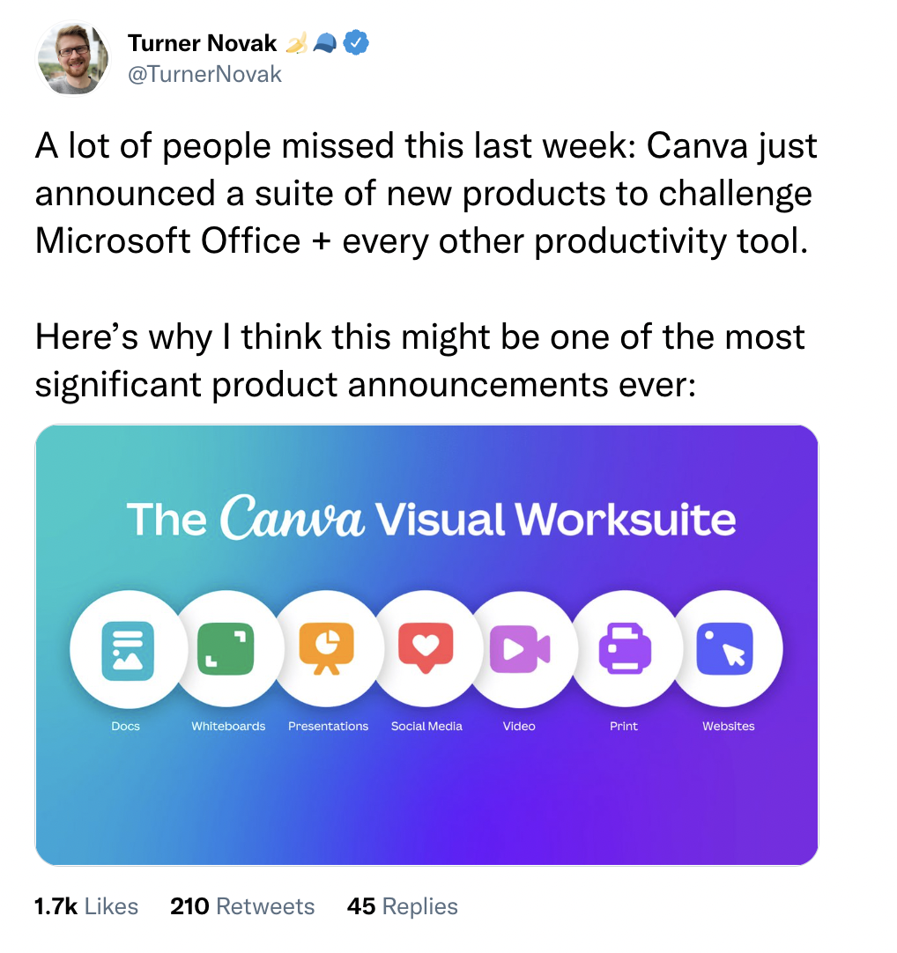
Task: Open the orange Presentations icon
Action: (x=327, y=648)
